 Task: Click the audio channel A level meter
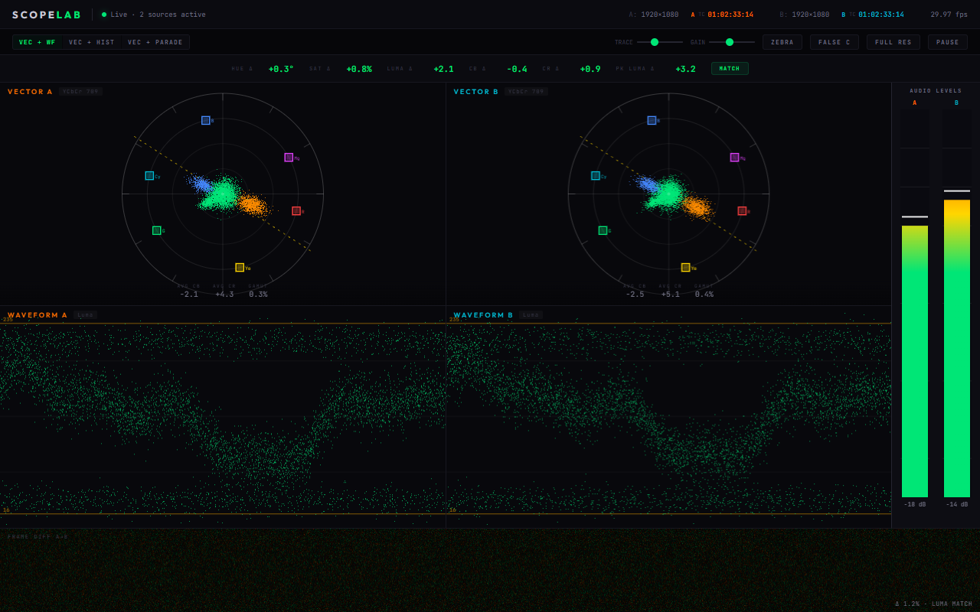coord(915,303)
